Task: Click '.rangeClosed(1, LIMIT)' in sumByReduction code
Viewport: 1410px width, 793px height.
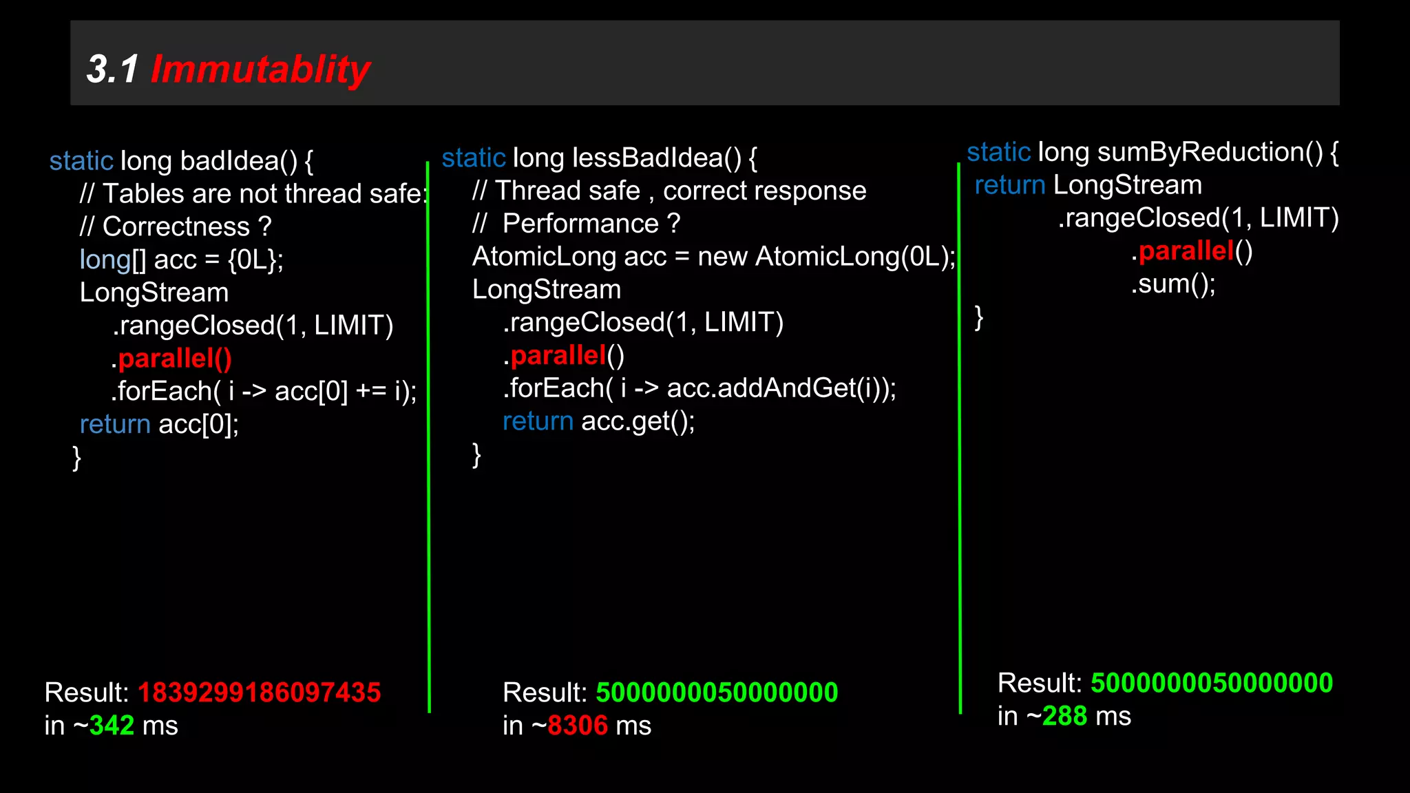Action: click(x=1199, y=218)
